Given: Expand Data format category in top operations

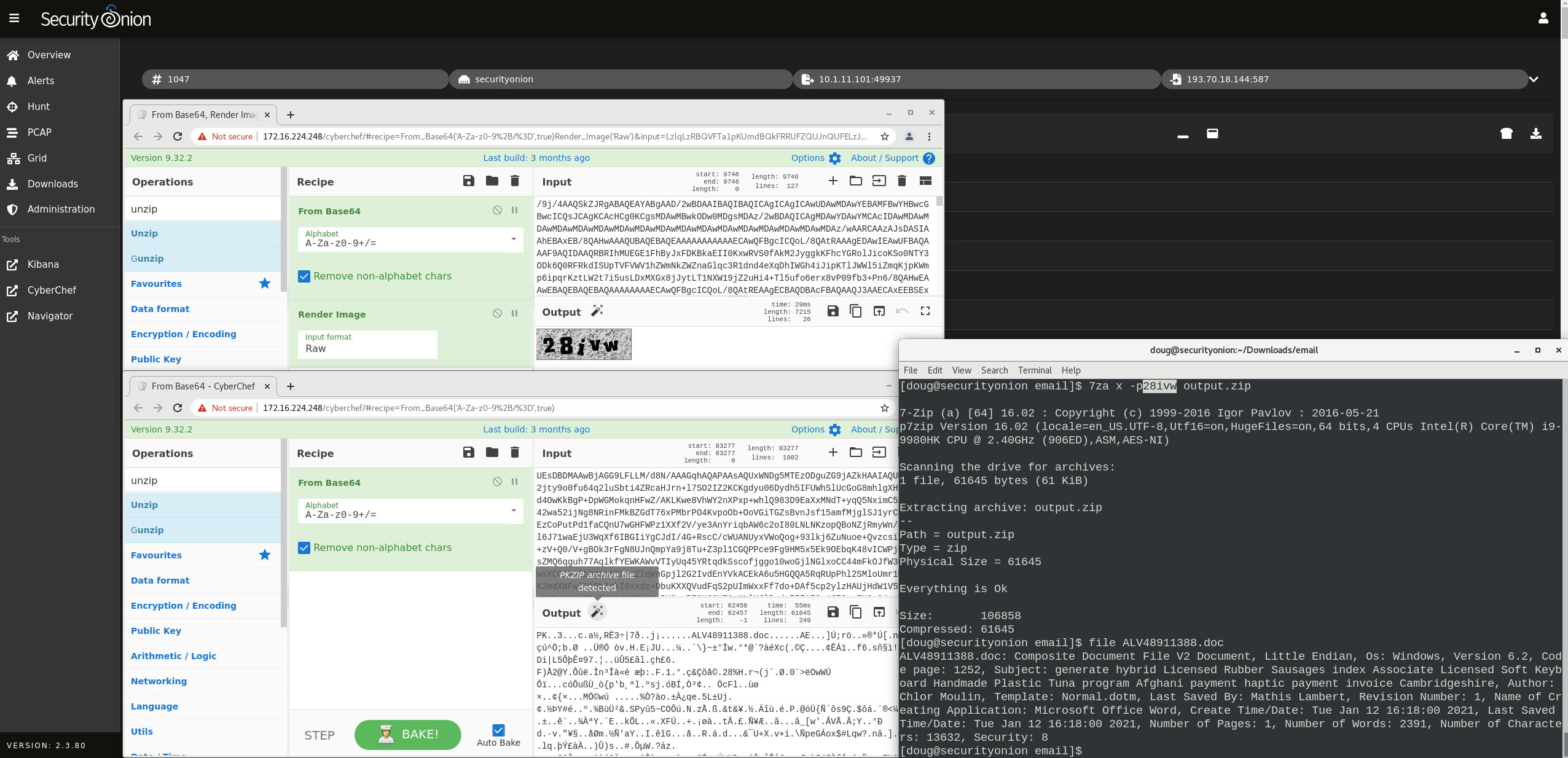Looking at the screenshot, I should pyautogui.click(x=202, y=309).
